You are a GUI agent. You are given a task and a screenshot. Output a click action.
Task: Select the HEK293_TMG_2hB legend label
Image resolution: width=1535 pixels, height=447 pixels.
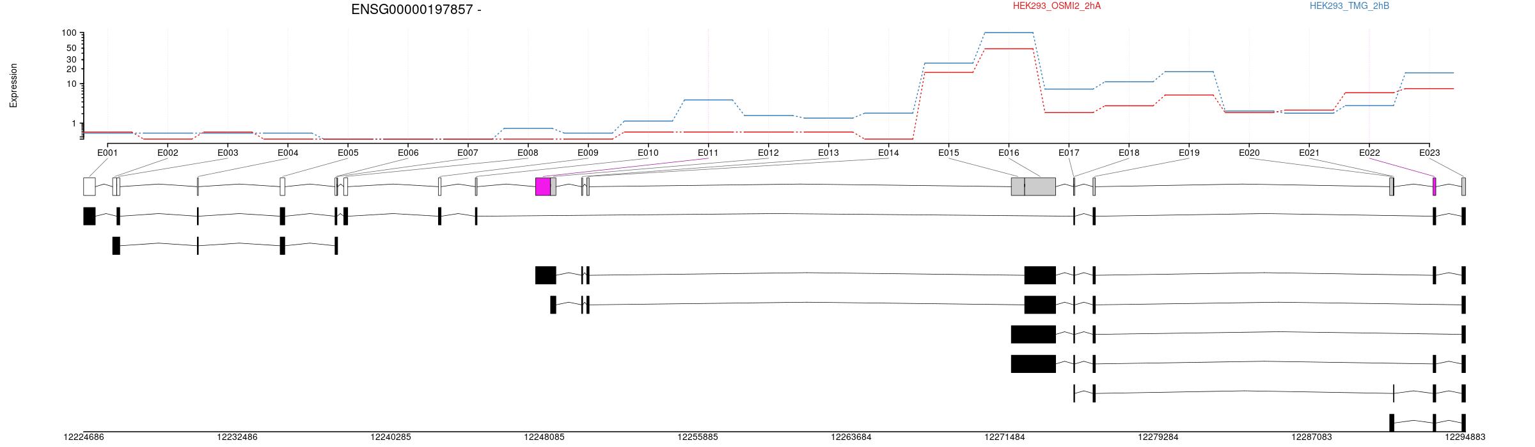1350,6
